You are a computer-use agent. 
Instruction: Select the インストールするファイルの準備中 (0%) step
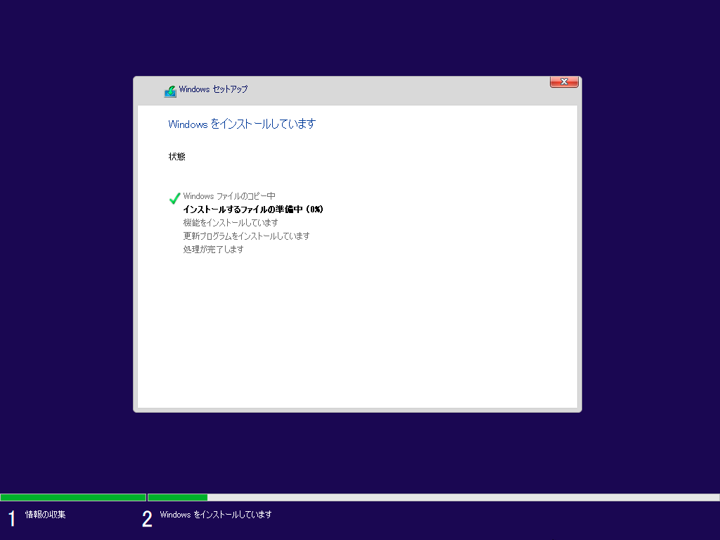[253, 210]
